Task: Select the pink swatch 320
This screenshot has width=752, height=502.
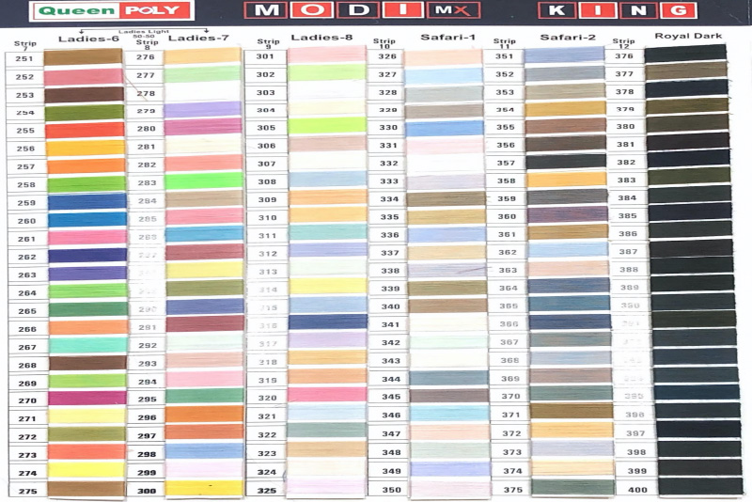Action: (x=327, y=395)
